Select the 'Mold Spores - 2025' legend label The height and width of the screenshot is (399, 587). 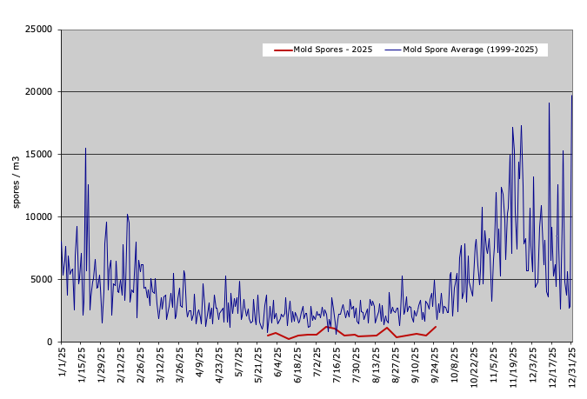[335, 50]
